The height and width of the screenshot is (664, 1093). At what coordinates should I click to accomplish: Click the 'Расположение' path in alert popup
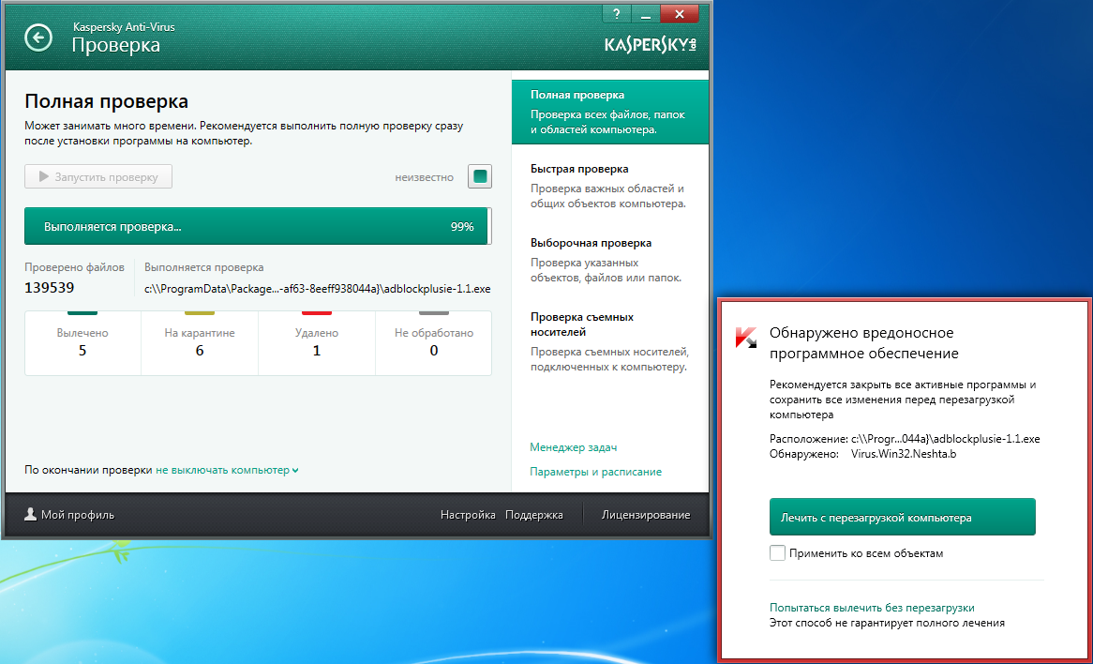click(x=945, y=439)
